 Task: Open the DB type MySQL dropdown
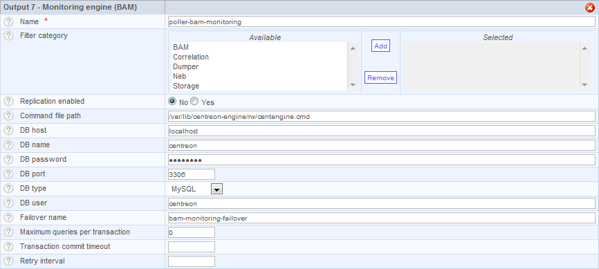pos(217,189)
